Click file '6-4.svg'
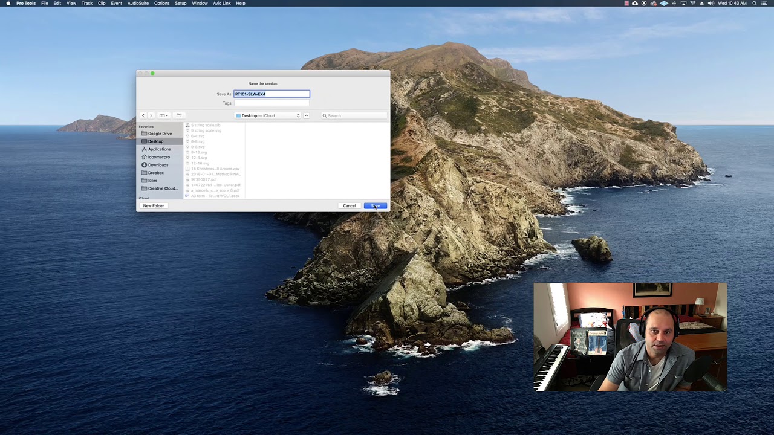The image size is (774, 435). point(198,136)
